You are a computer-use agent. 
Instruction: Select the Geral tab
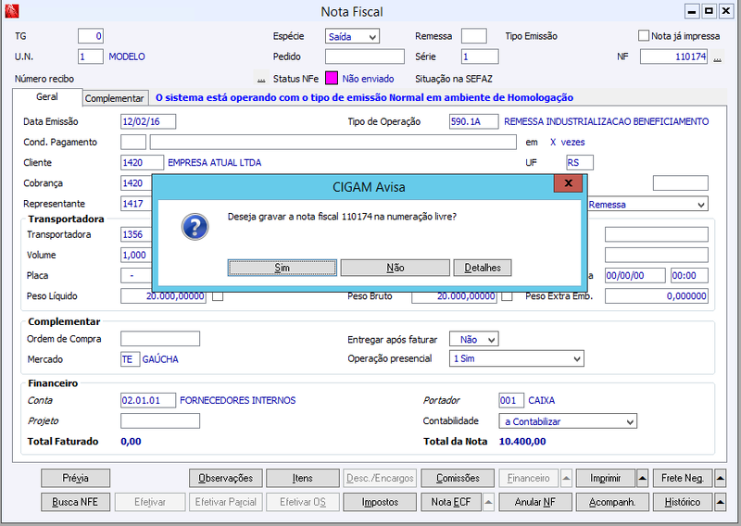pos(47,97)
